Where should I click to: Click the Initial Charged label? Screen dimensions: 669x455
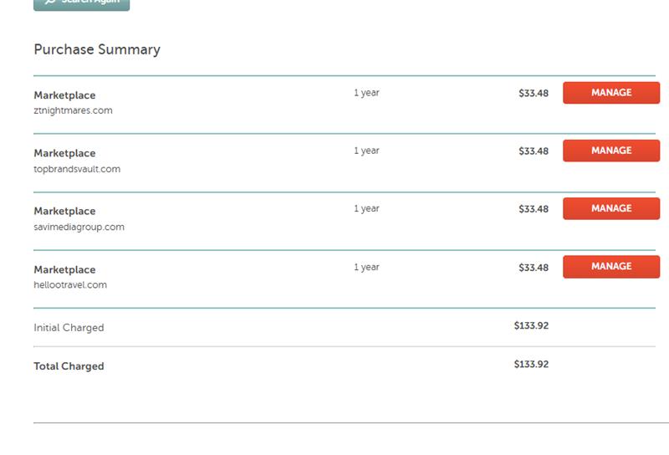[x=69, y=328]
